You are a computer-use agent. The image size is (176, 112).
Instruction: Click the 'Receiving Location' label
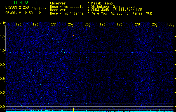coord(68,7)
